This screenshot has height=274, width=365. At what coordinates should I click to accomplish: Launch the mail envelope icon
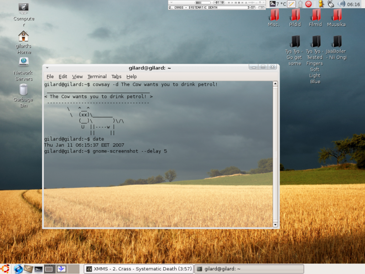tap(28, 269)
